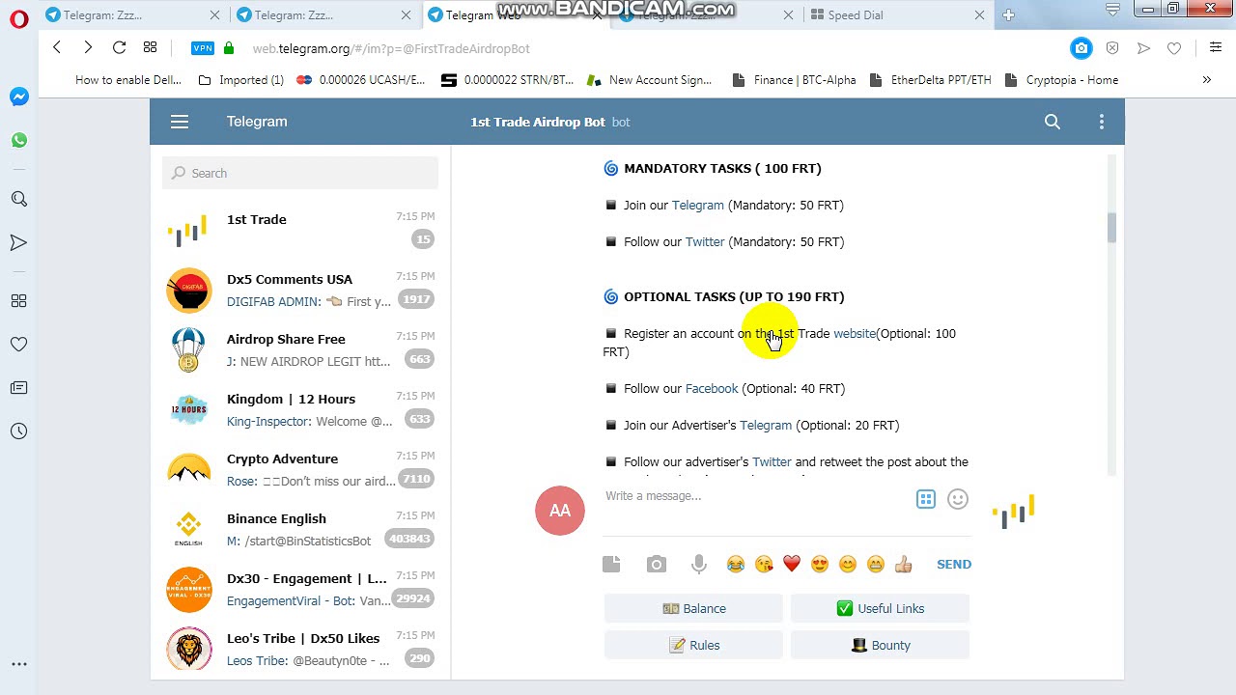Screen dimensions: 1236x695
Task: Open personal news flow arrow icon
Action: 19,242
